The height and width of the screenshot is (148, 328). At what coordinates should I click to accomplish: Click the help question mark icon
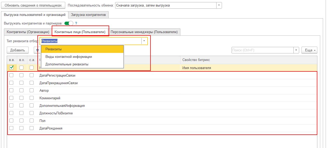coord(76,23)
